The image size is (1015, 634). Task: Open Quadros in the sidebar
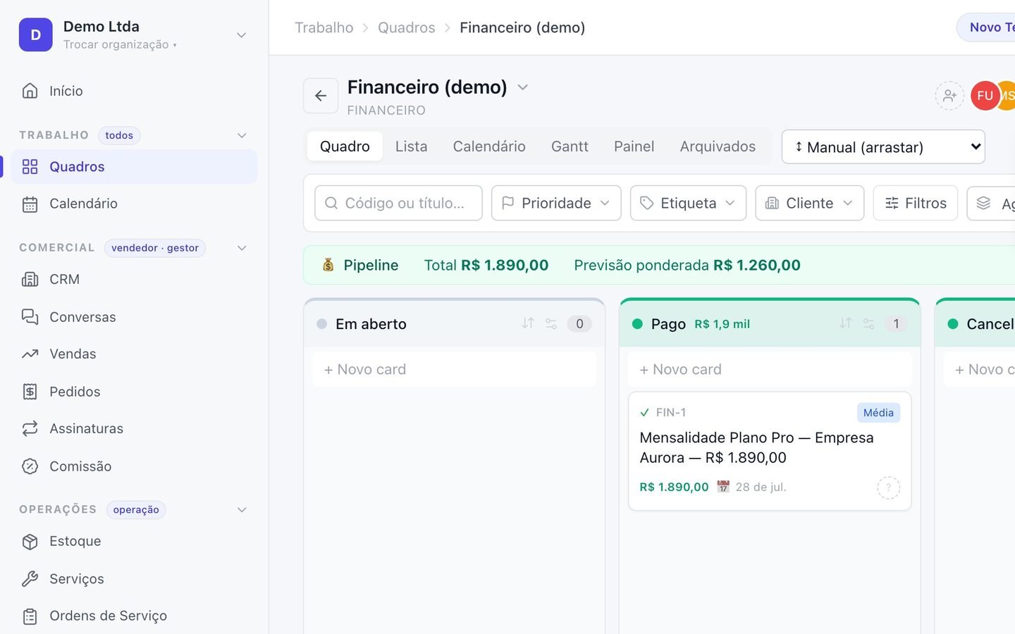click(134, 167)
